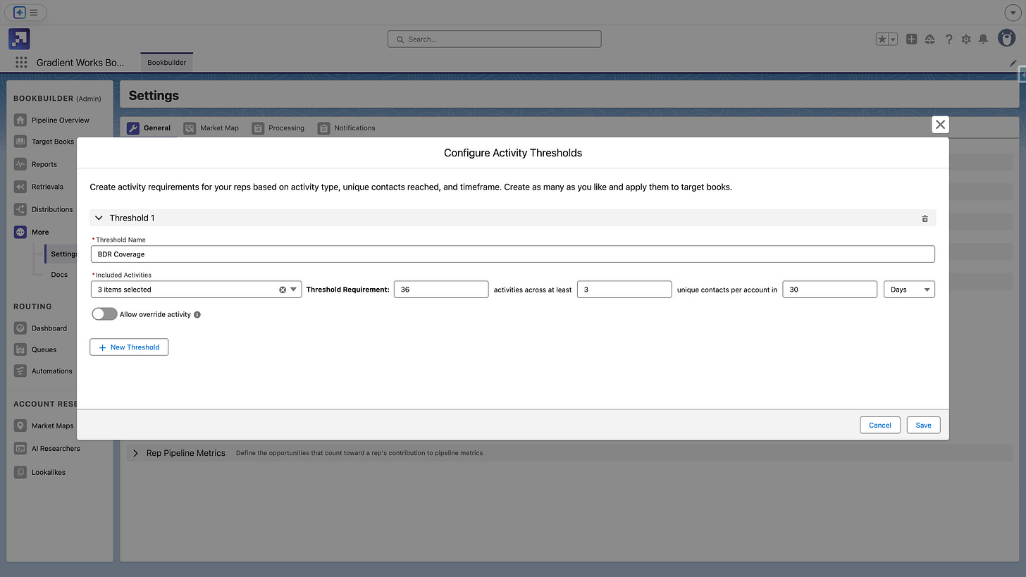Save the activity thresholds
Viewport: 1026px width, 577px height.
pos(923,425)
